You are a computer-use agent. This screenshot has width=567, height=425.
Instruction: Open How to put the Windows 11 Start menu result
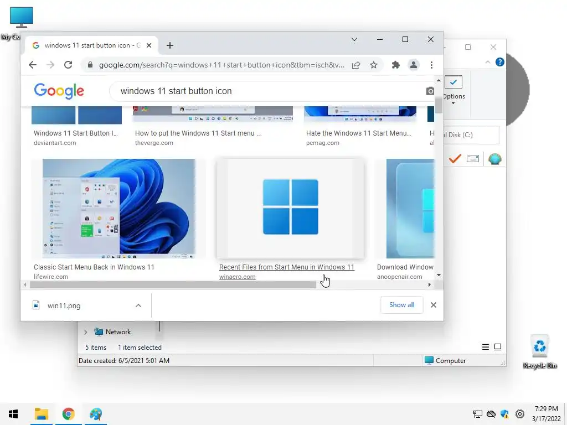198,133
